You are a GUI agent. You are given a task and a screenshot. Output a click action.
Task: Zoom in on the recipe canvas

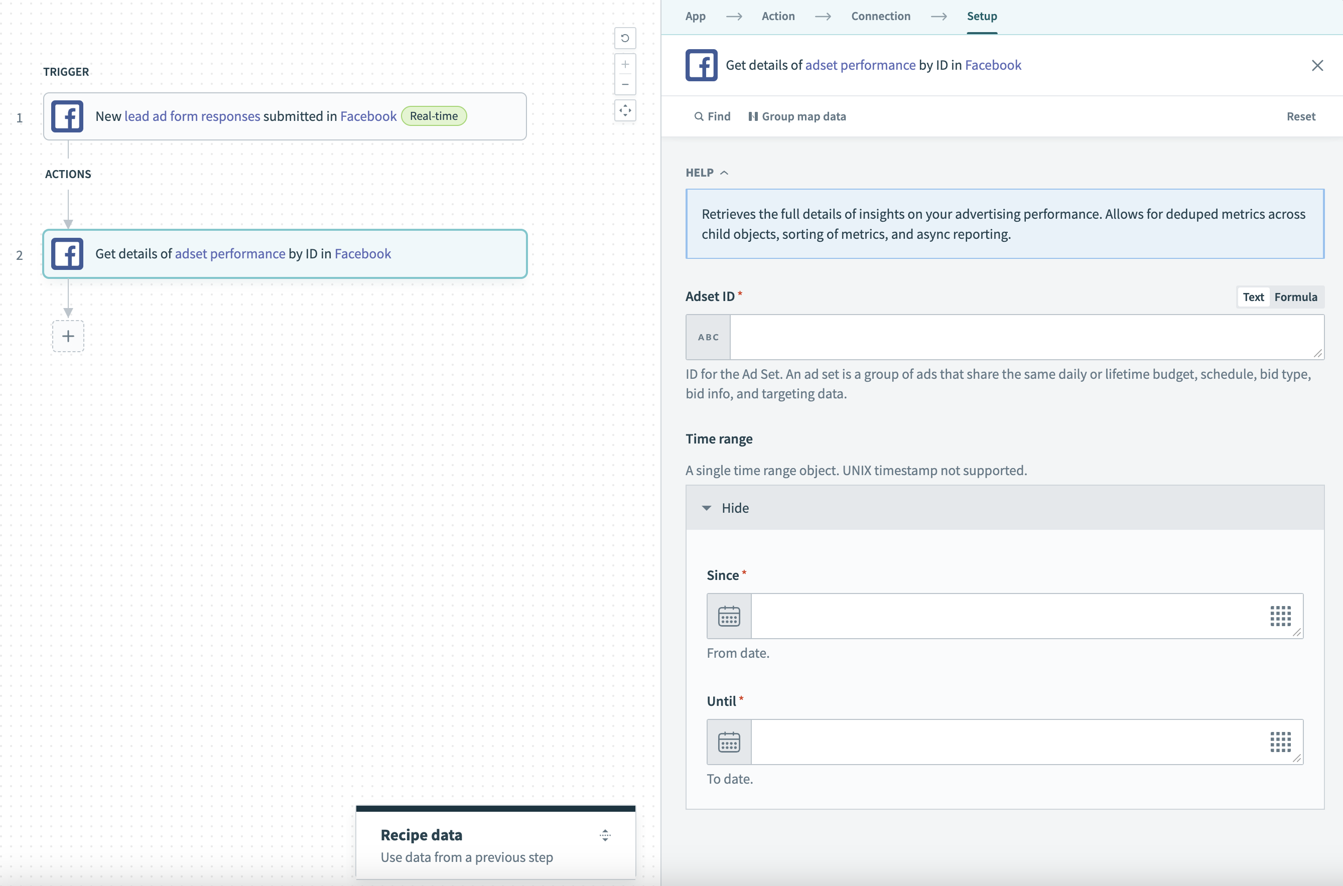(625, 63)
